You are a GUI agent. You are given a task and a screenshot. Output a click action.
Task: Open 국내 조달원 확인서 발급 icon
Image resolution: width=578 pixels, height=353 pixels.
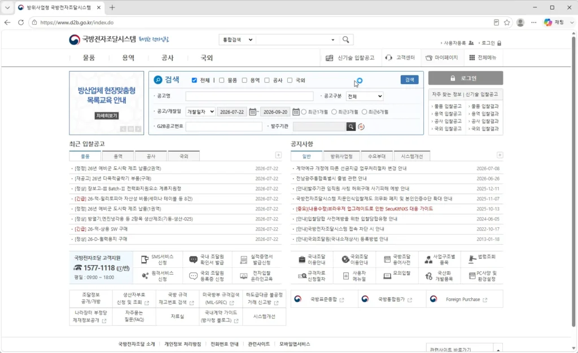(x=193, y=259)
